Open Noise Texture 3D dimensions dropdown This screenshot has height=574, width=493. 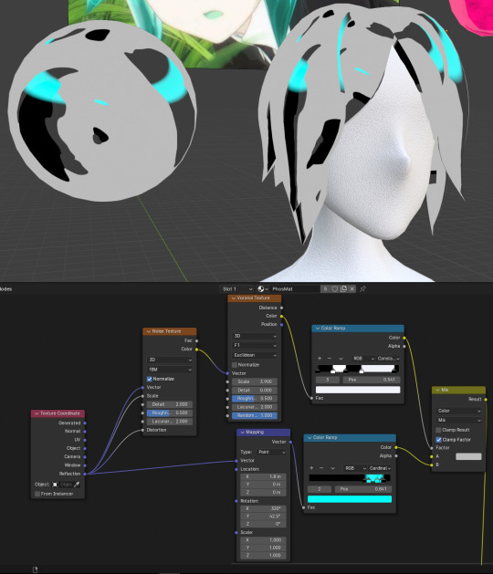170,360
